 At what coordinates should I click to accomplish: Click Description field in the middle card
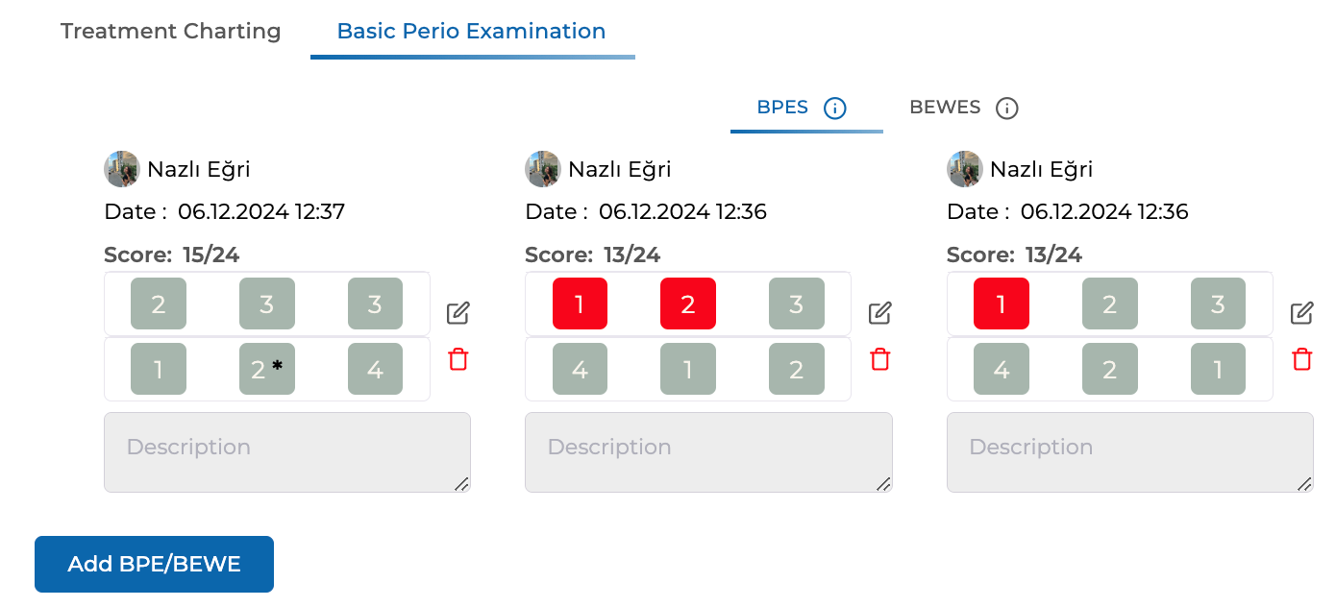707,452
